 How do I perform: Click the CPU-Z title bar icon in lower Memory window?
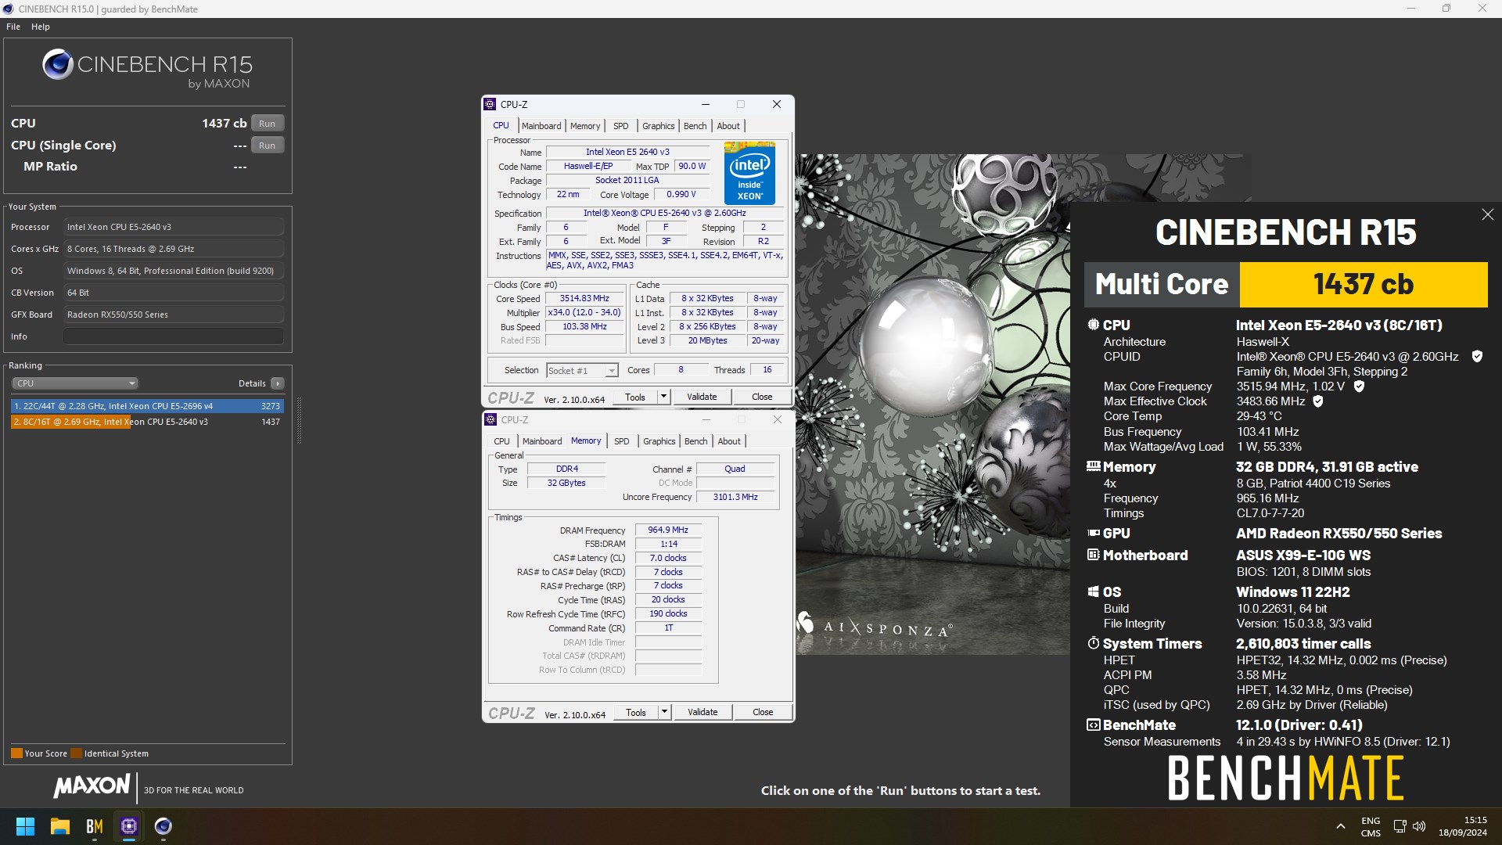pyautogui.click(x=490, y=419)
